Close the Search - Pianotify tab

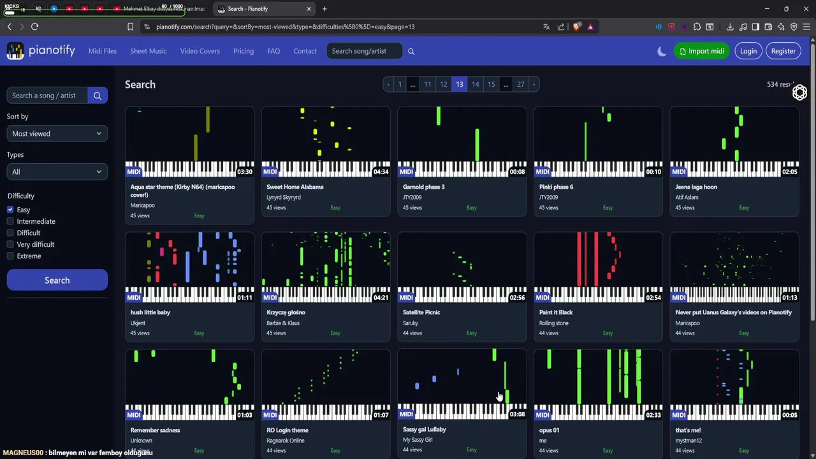click(x=309, y=9)
